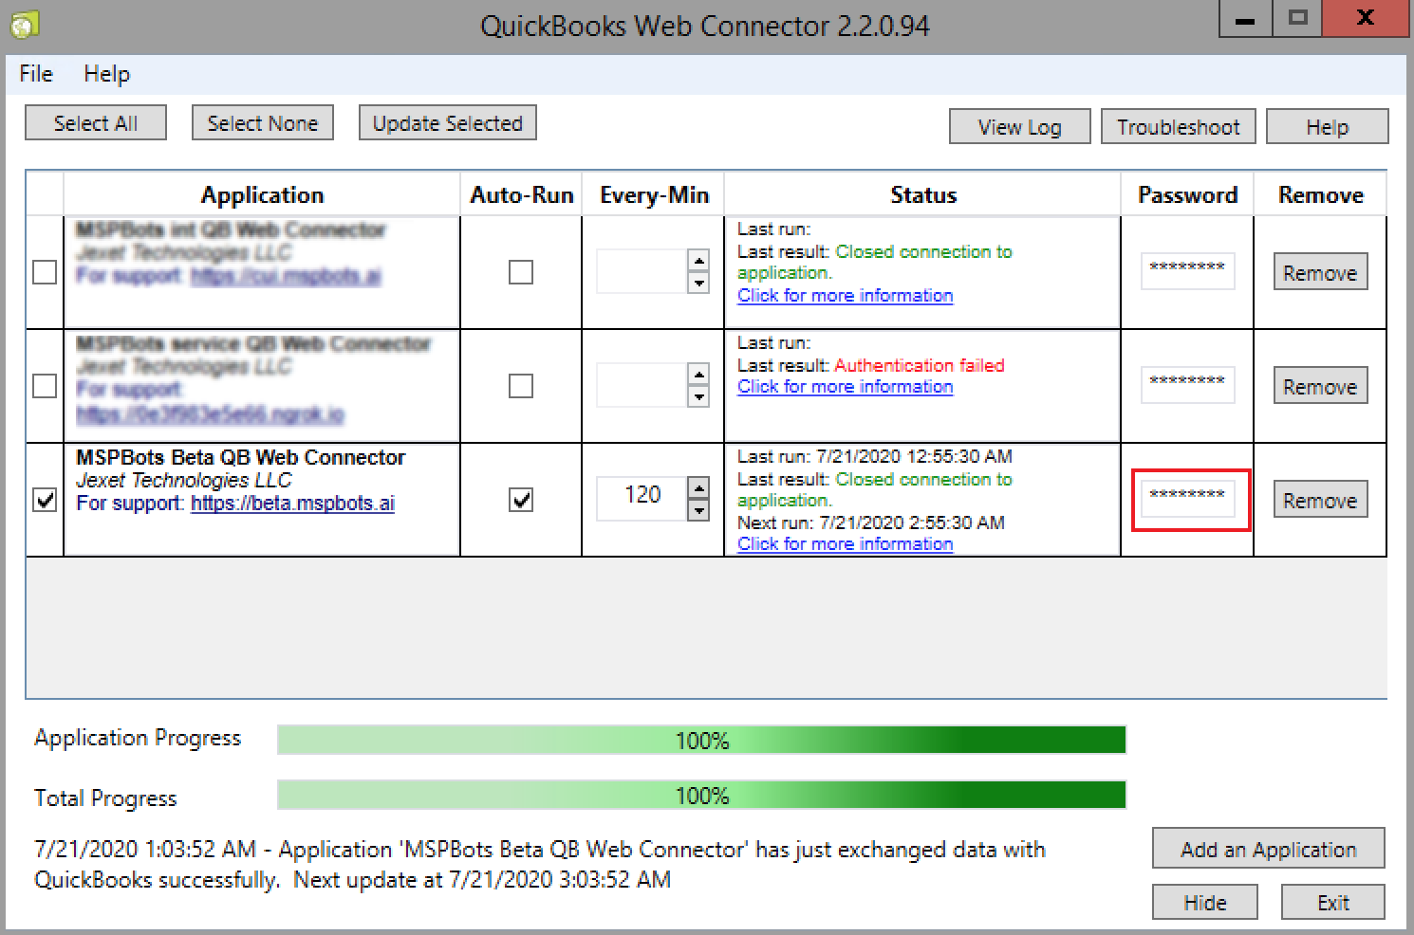Click the 'Application Progress' label
The image size is (1414, 935).
coord(138,738)
